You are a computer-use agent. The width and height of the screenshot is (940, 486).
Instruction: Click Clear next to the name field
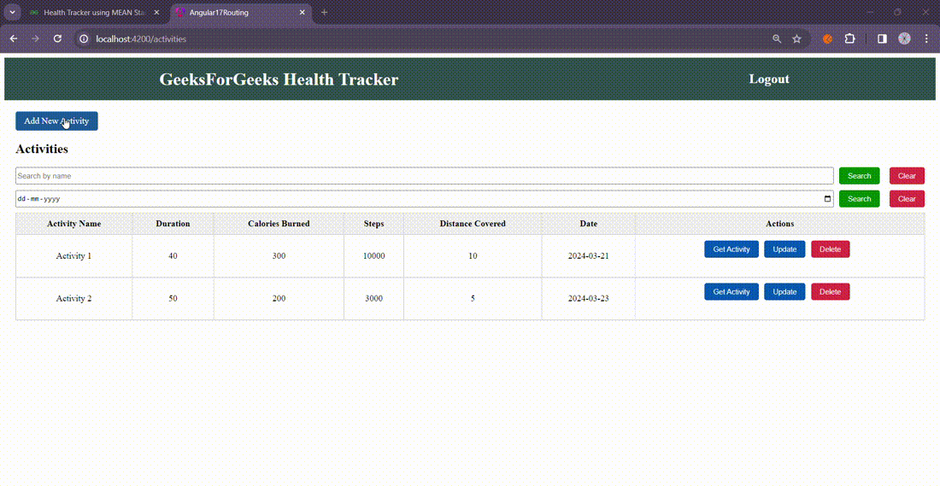pyautogui.click(x=907, y=176)
